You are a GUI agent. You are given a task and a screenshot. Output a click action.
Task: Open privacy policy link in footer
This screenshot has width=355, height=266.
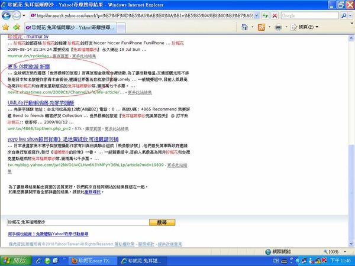pos(124,244)
